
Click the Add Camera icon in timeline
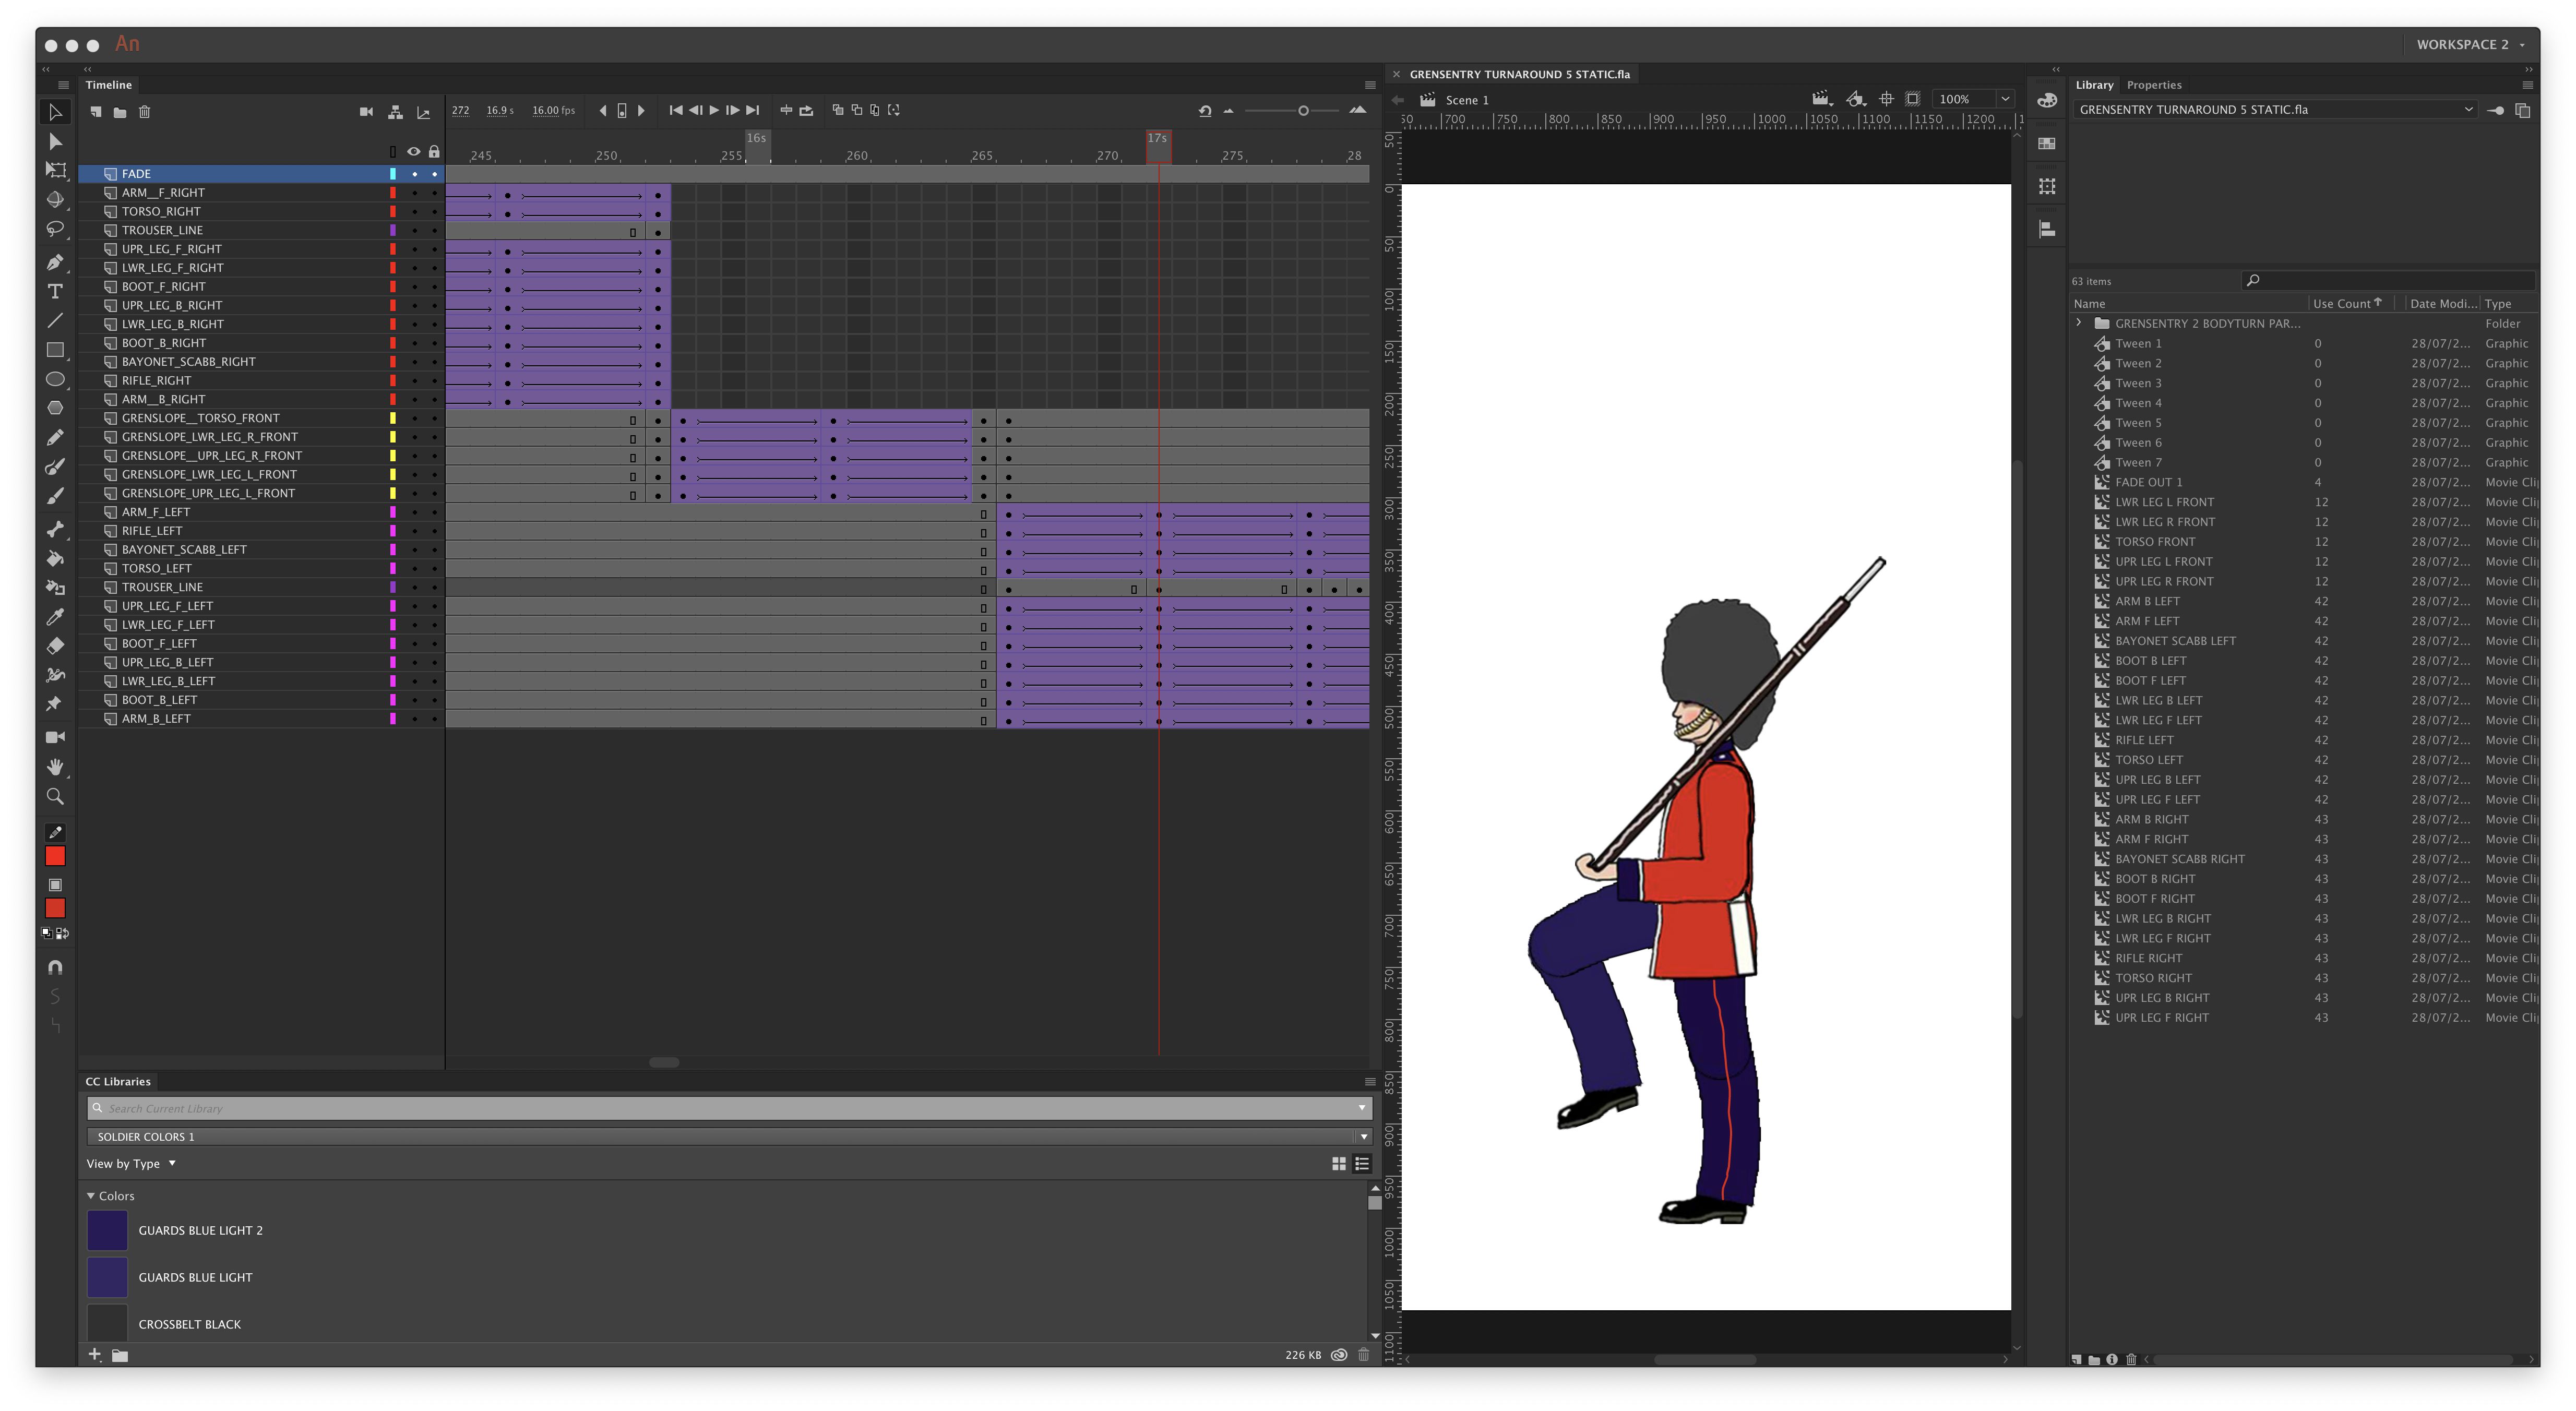(366, 112)
